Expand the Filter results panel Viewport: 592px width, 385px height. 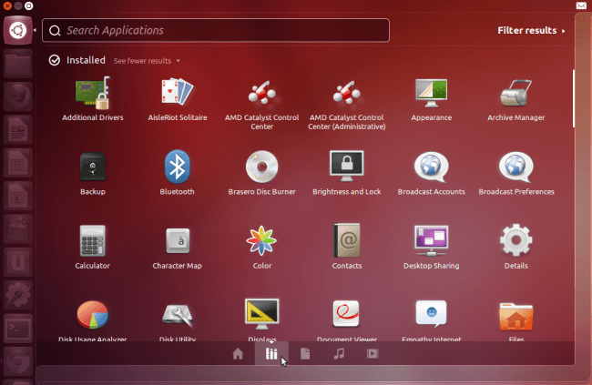pyautogui.click(x=531, y=31)
